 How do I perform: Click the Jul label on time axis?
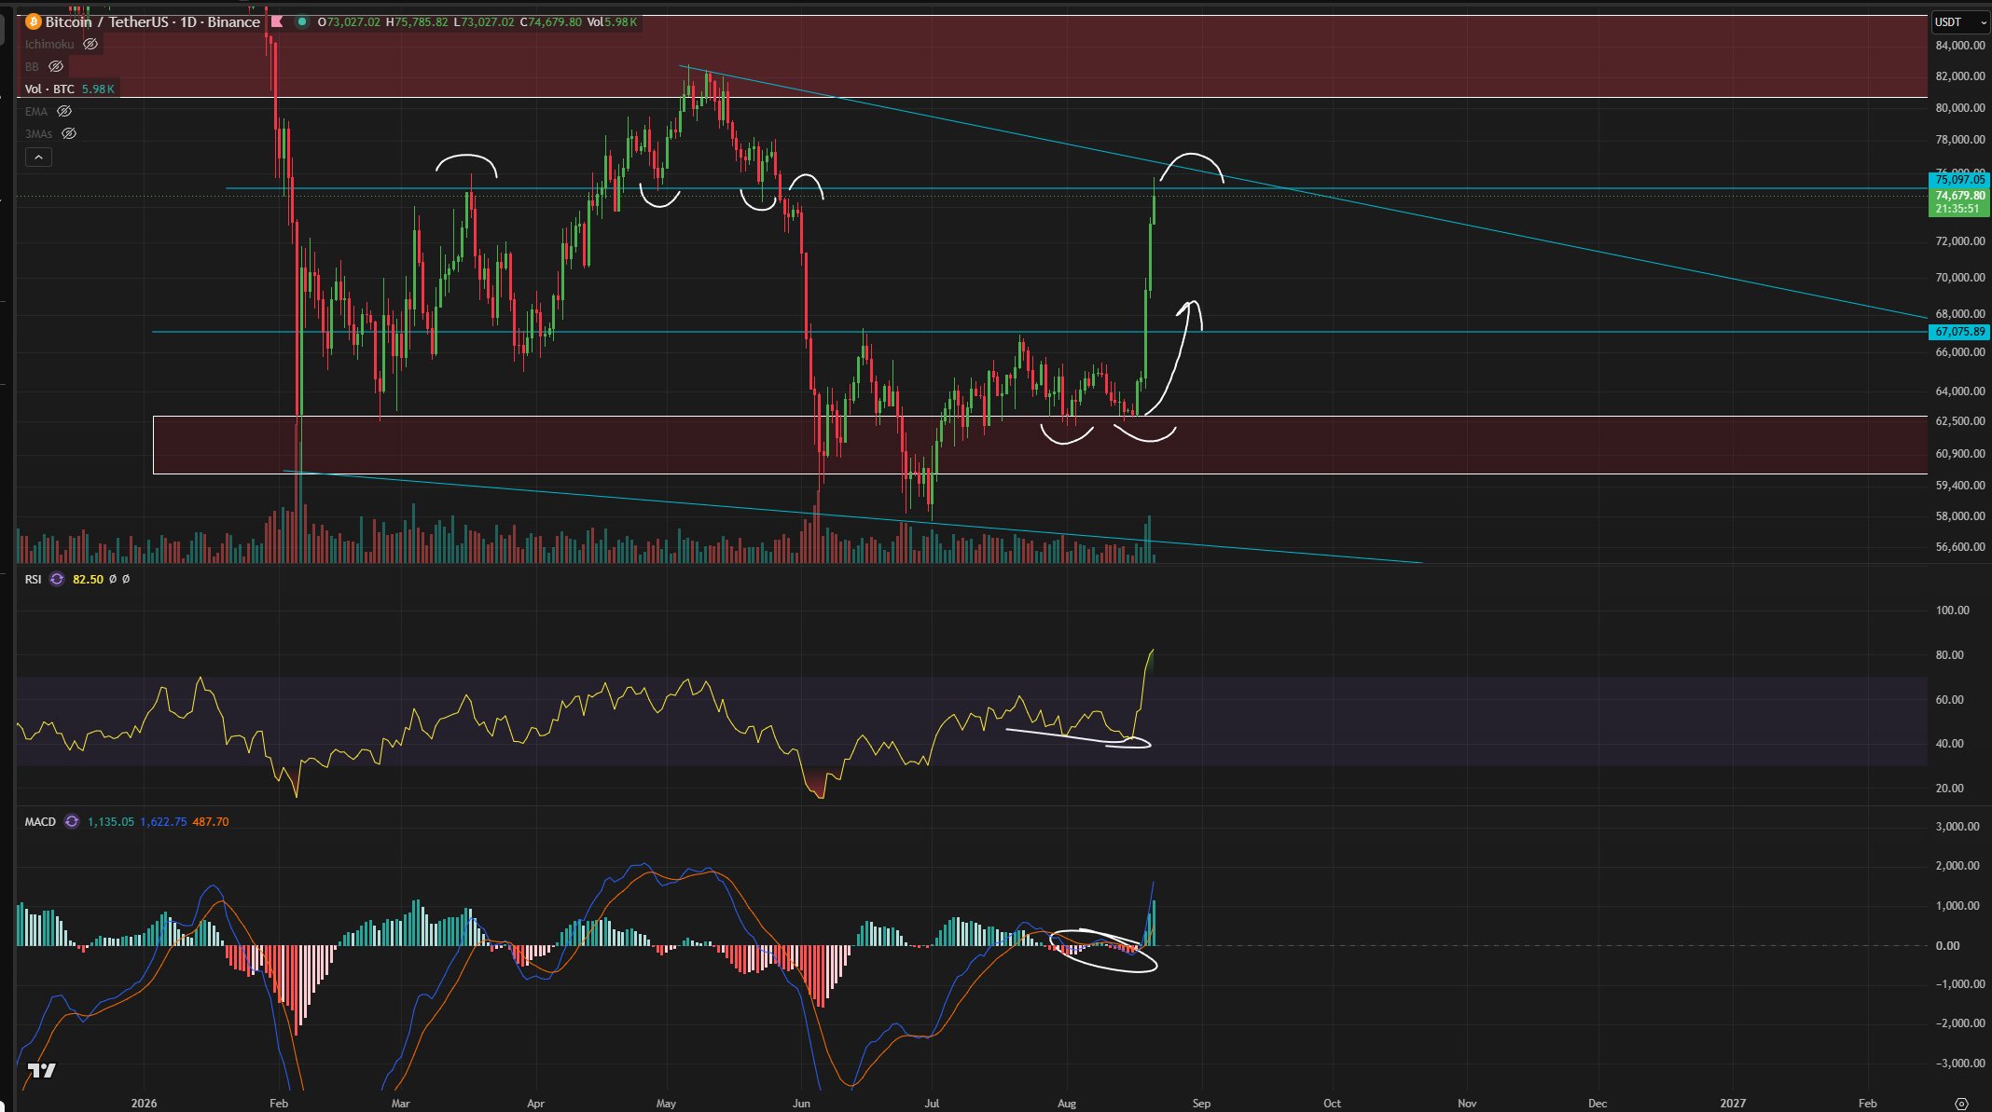(x=932, y=1104)
